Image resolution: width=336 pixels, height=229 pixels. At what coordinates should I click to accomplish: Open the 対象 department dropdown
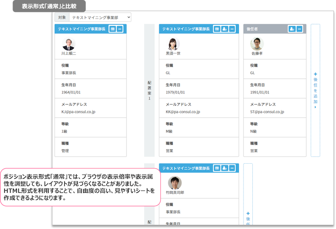coord(100,17)
